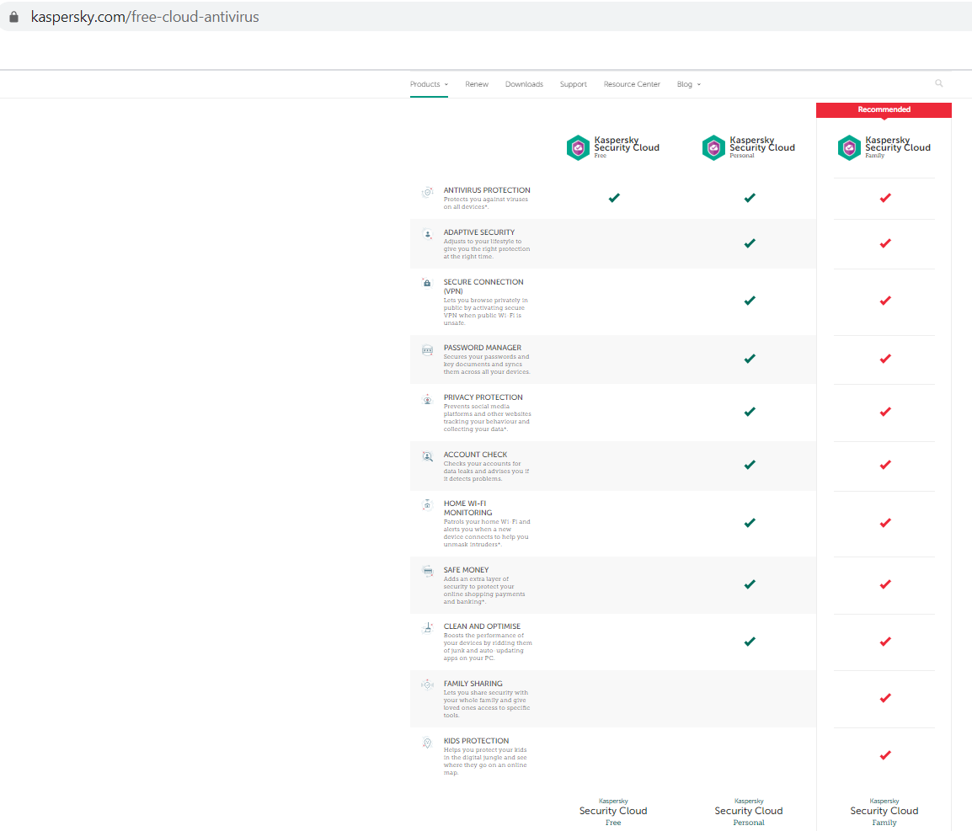Click the Security Cloud Personal hexagon logo
Image resolution: width=972 pixels, height=831 pixels.
pyautogui.click(x=713, y=147)
